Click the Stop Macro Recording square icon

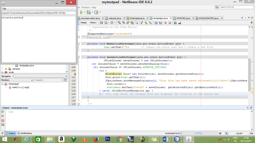(170, 23)
